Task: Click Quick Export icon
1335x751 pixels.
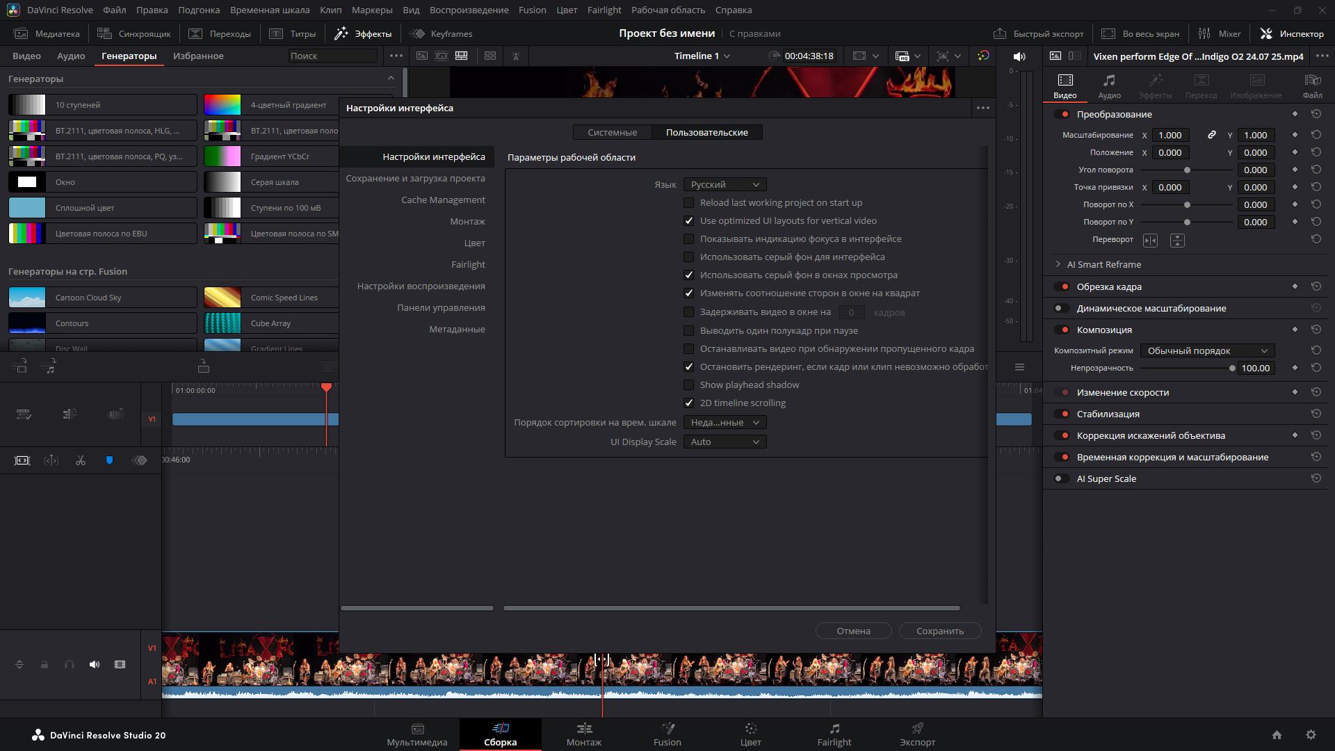Action: [x=1000, y=33]
